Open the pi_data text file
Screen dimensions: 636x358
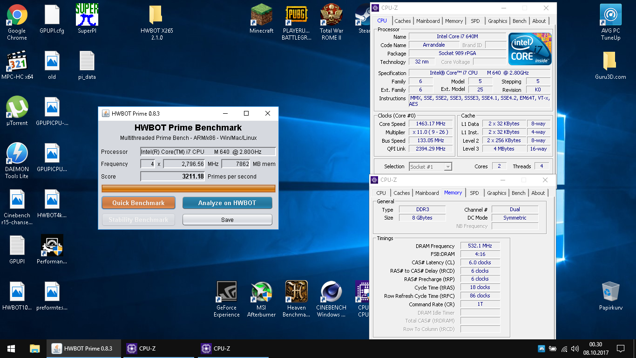point(87,66)
